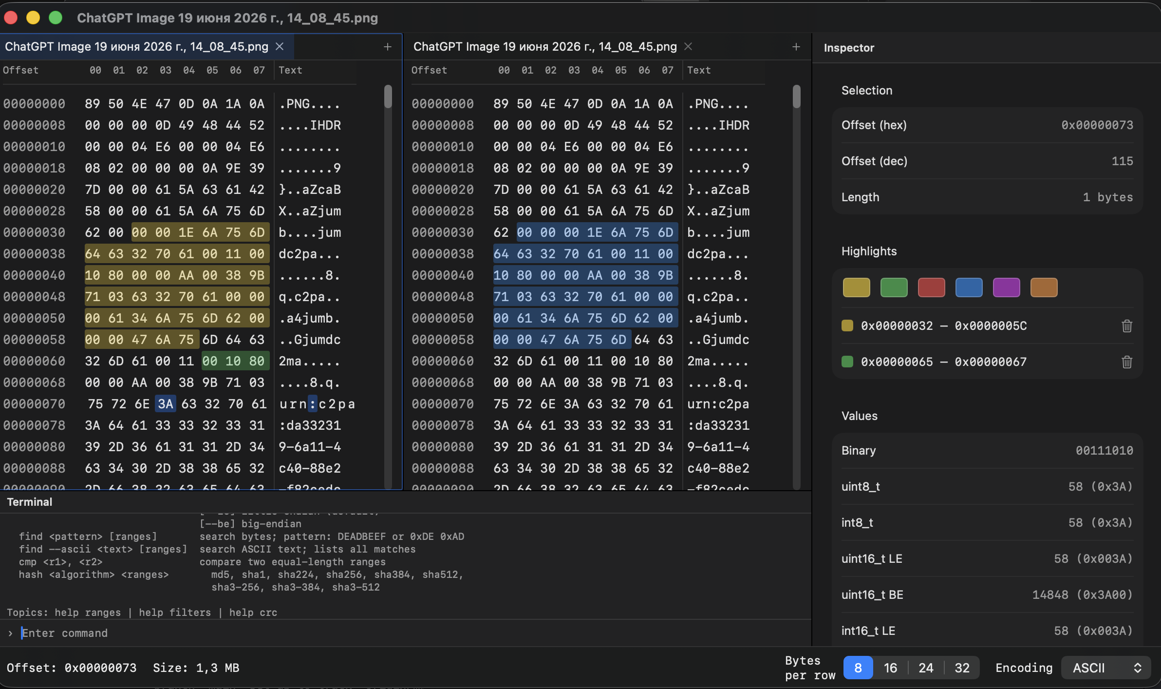Click the uint8_t value row
This screenshot has height=689, width=1161.
coord(987,486)
